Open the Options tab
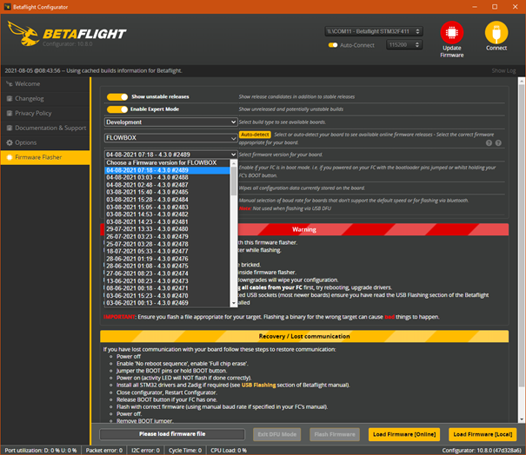This screenshot has height=455, width=526. tap(45, 142)
